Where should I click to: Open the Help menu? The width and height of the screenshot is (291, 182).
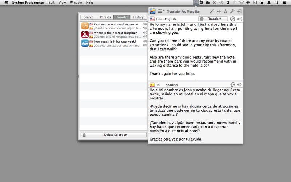pos(89,3)
